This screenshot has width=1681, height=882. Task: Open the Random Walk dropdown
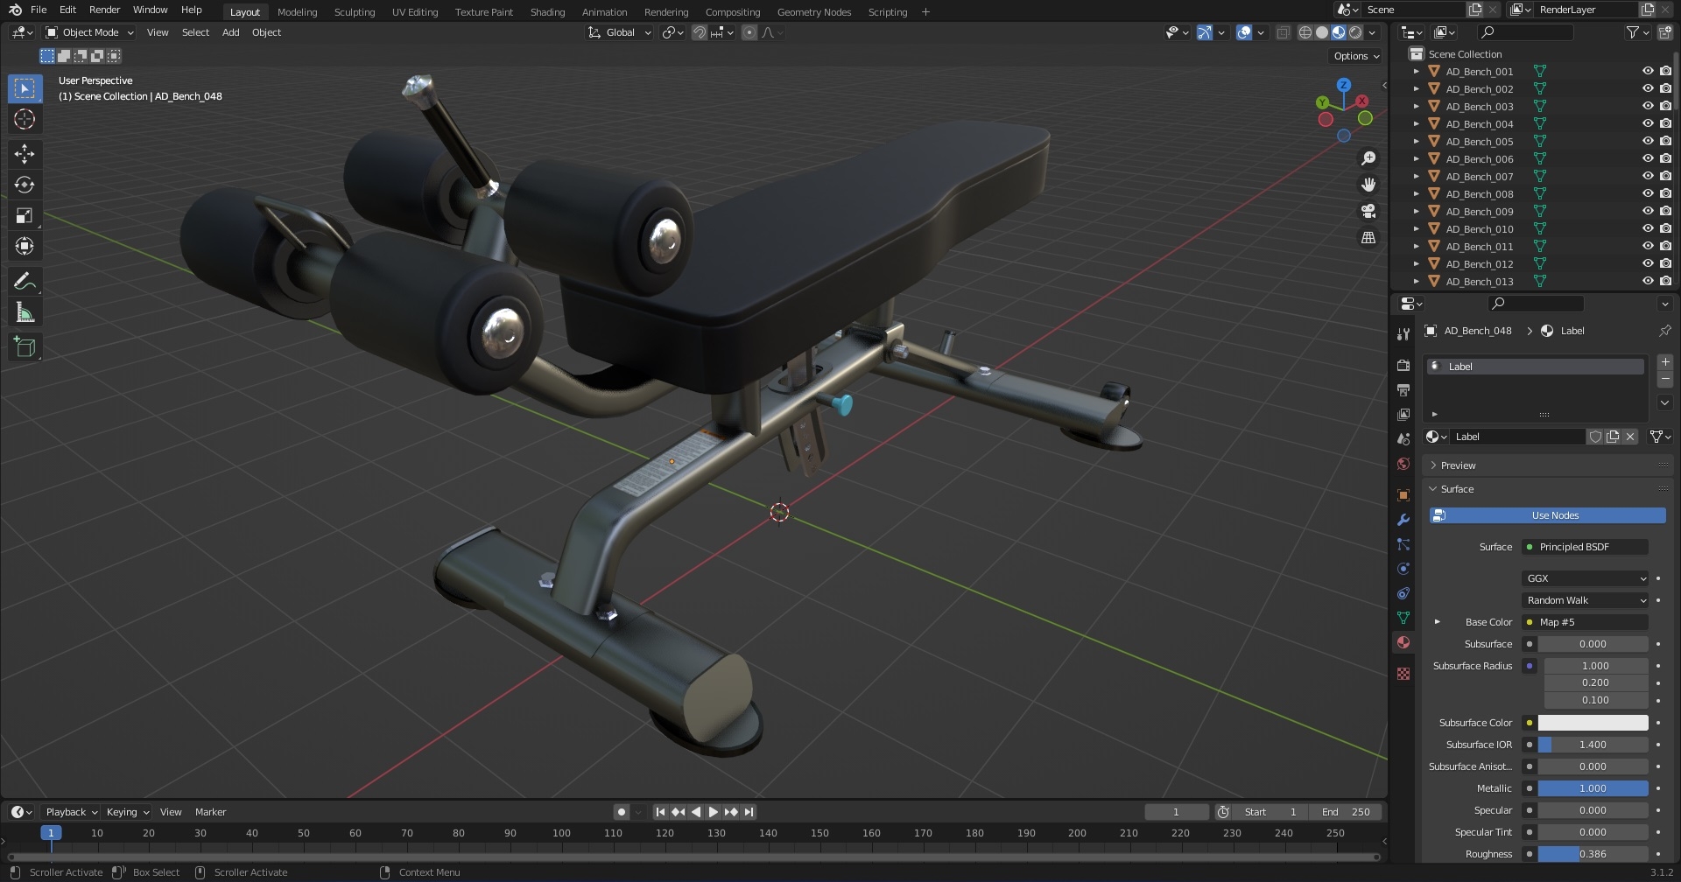1585,600
